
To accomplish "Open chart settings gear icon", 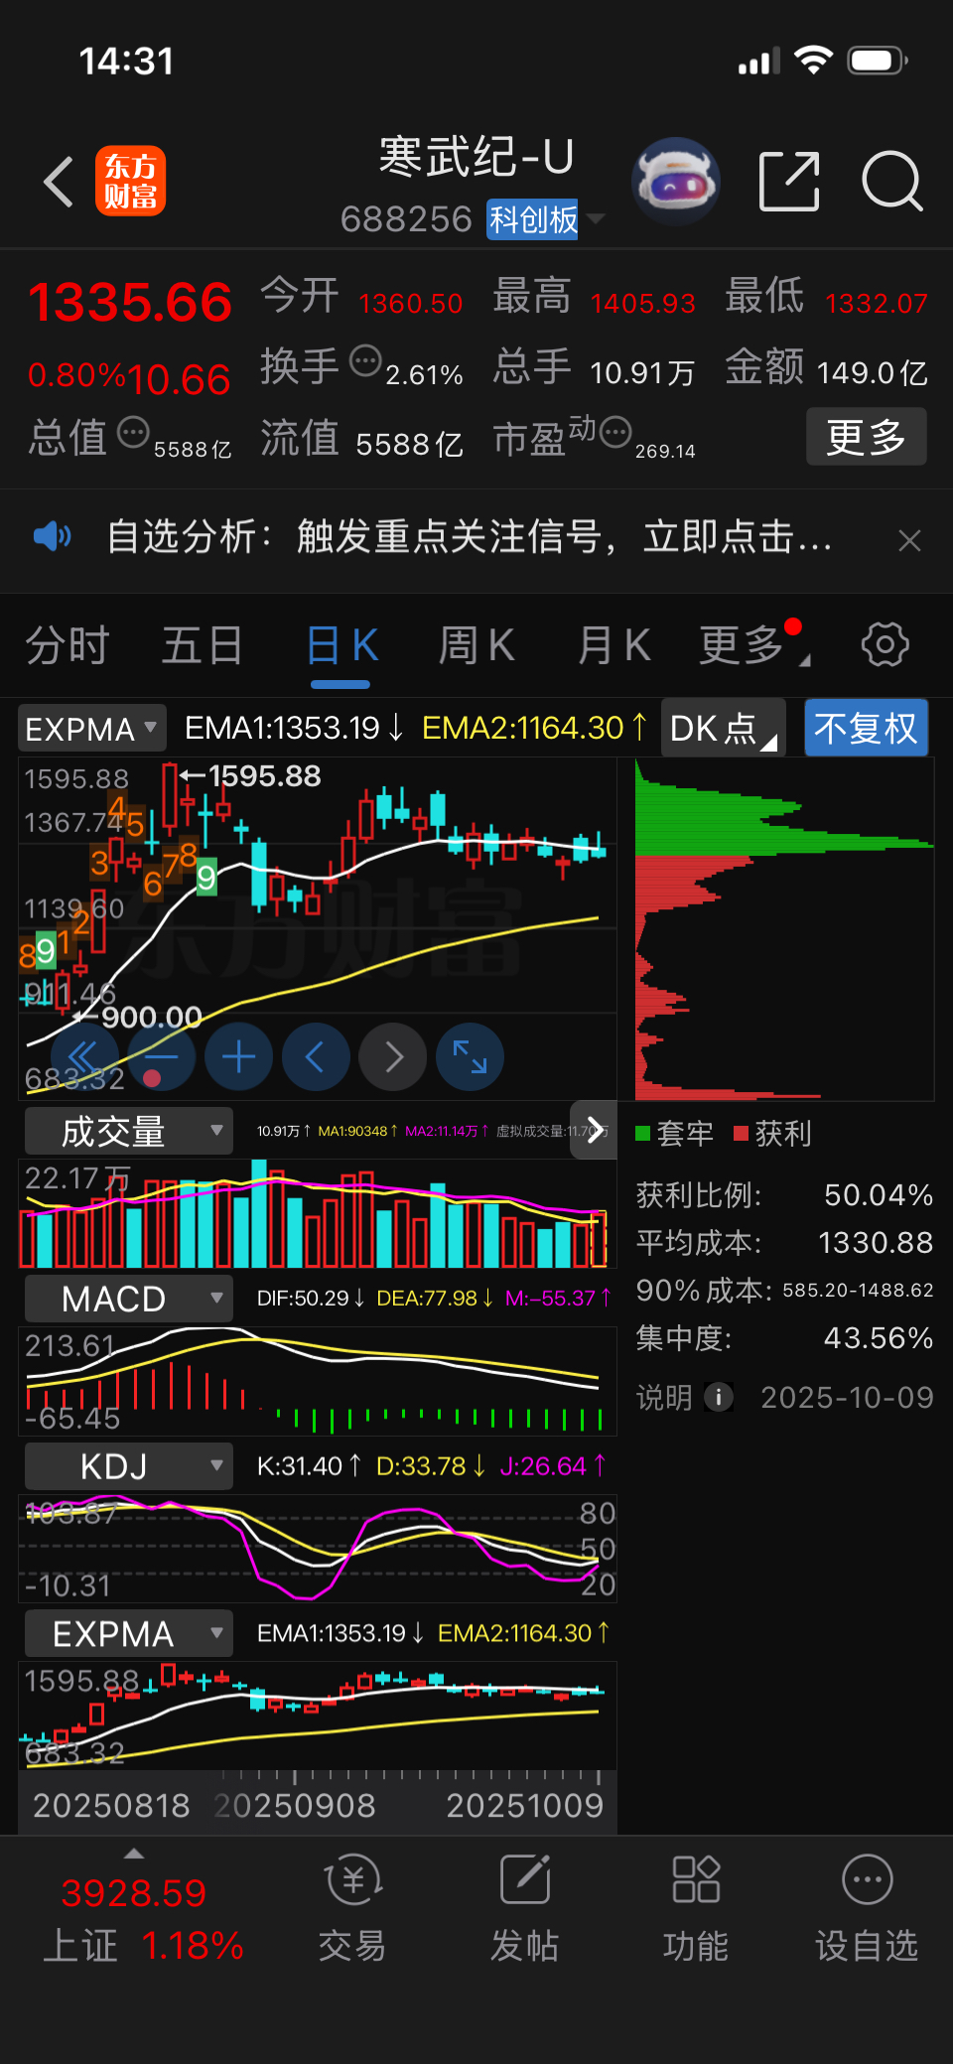I will 885,645.
